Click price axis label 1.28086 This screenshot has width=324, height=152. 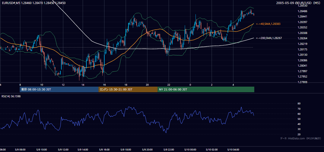tap(302, 60)
